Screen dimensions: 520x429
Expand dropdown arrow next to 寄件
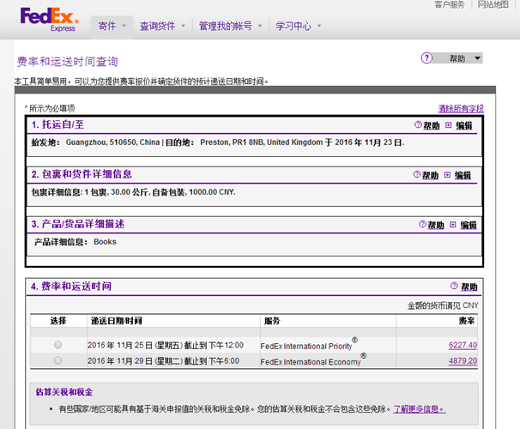[124, 26]
